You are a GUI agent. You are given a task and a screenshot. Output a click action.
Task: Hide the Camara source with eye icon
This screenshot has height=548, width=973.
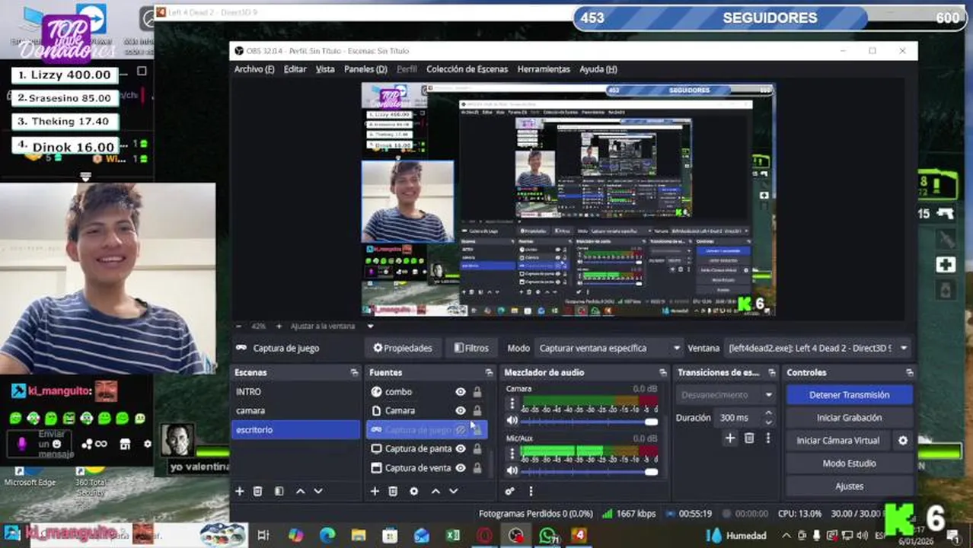(x=461, y=411)
